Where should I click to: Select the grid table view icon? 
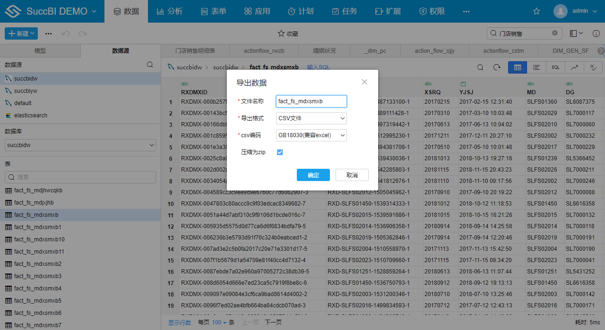[517, 67]
